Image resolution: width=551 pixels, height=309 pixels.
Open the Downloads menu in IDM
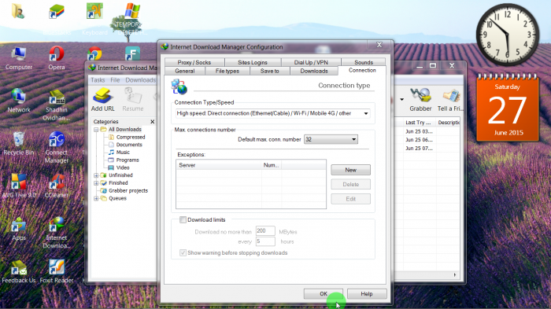(x=141, y=80)
